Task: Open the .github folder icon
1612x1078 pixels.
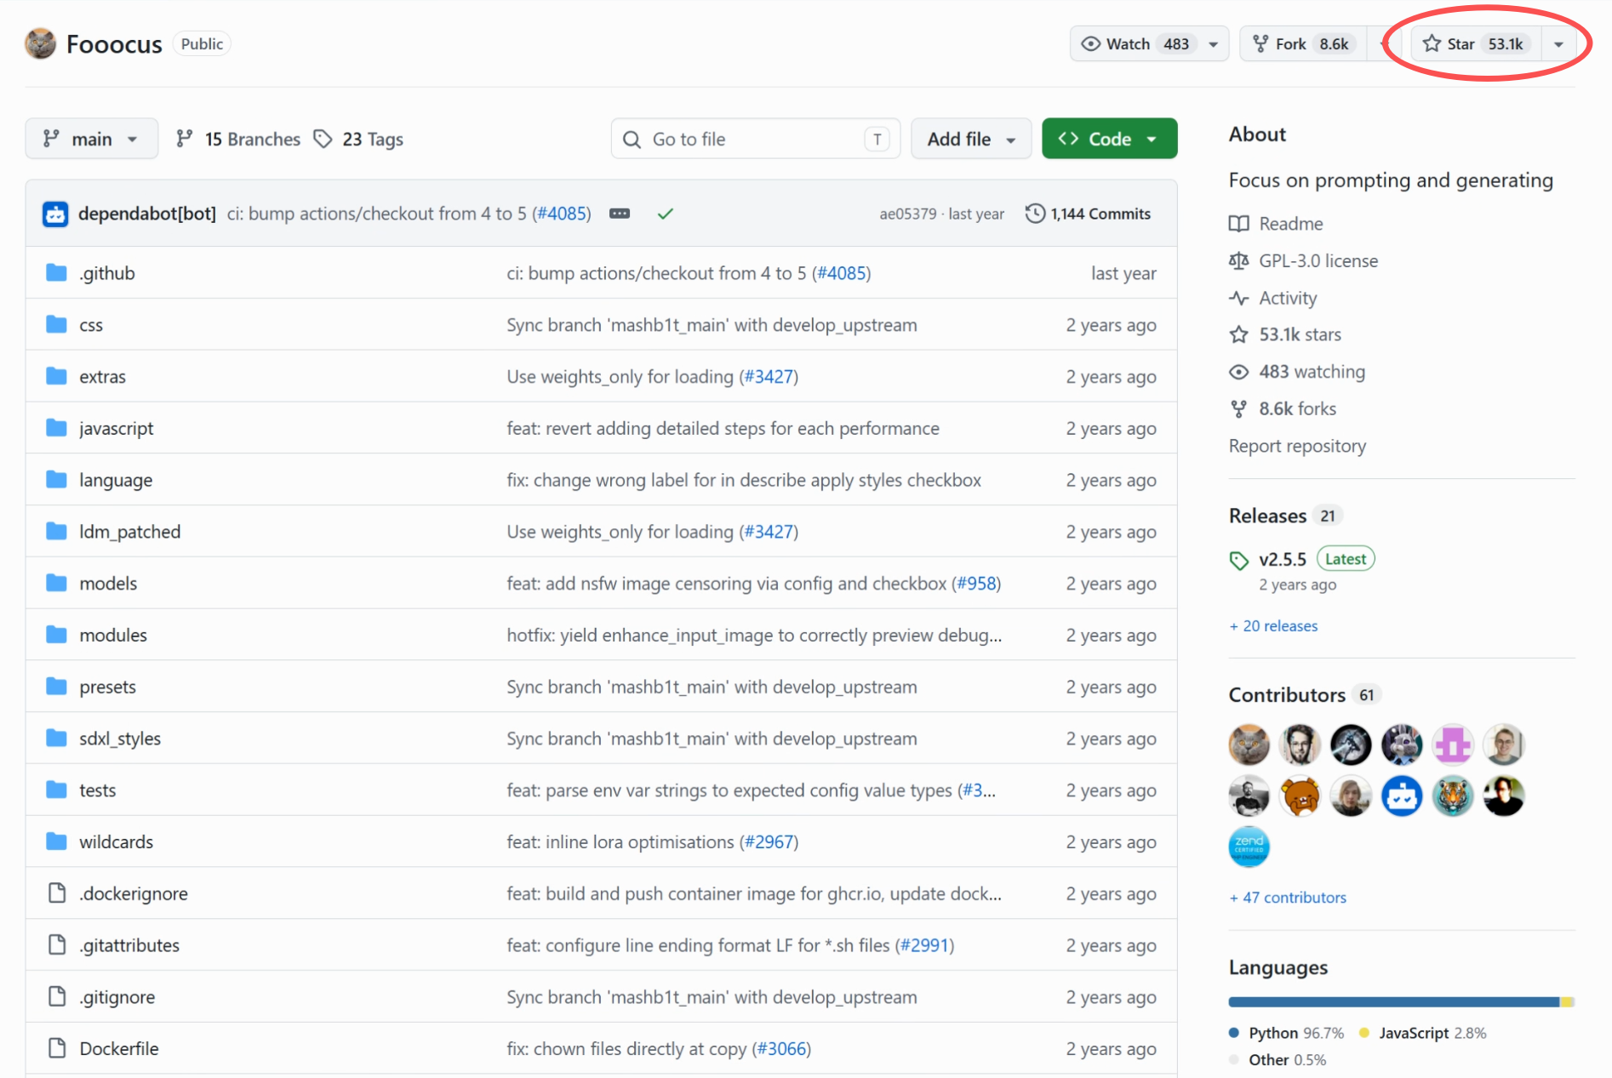Action: (57, 273)
